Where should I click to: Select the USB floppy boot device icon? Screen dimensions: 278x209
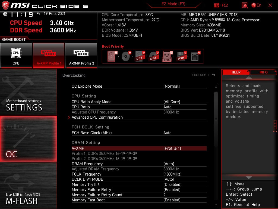point(182,56)
